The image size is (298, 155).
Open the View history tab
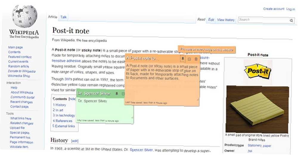click(x=226, y=20)
